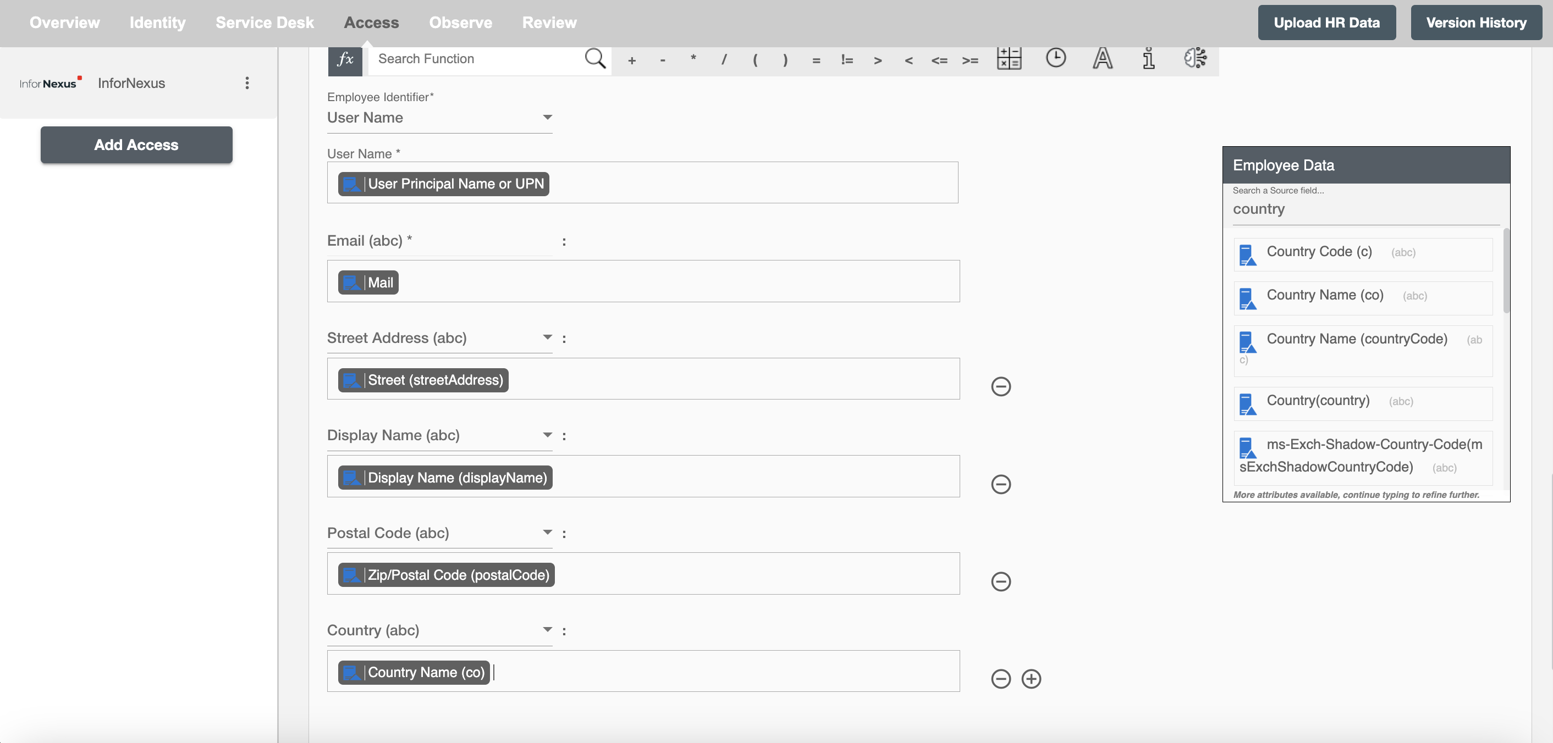1553x743 pixels.
Task: Click the division (/) operator icon
Action: pyautogui.click(x=724, y=58)
